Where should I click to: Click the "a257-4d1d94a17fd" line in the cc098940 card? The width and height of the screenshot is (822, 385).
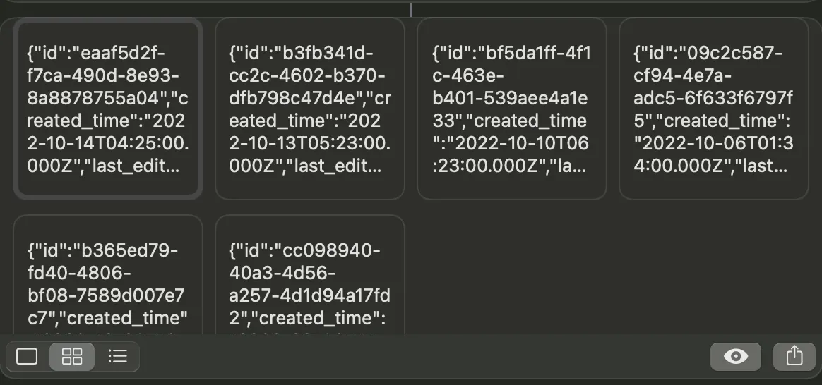(x=310, y=295)
